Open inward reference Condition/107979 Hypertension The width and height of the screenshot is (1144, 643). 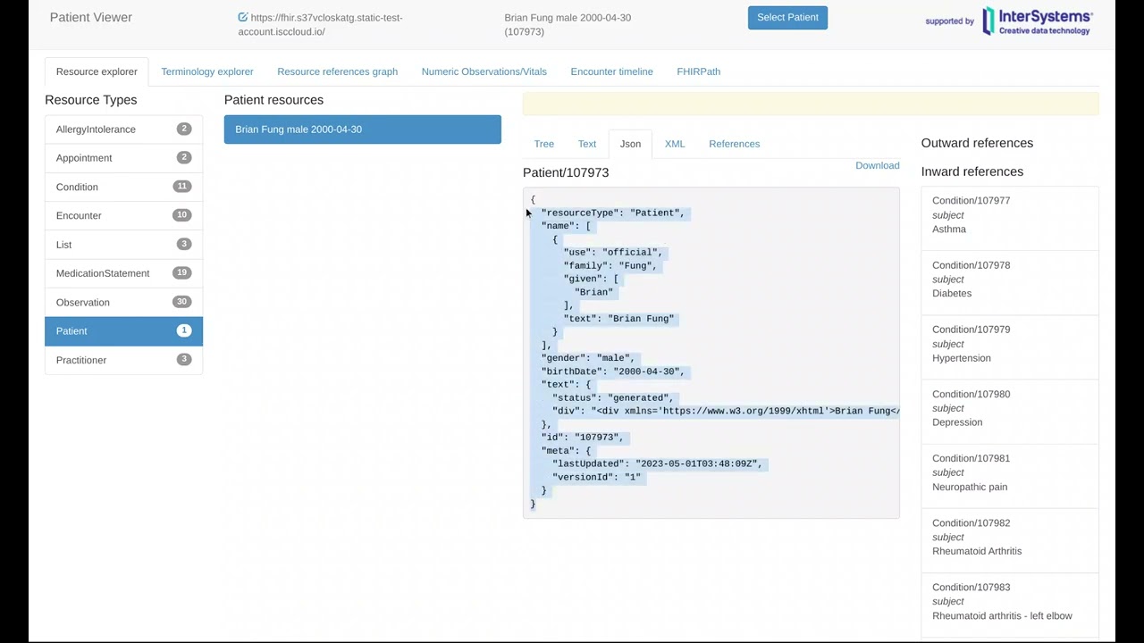1010,347
